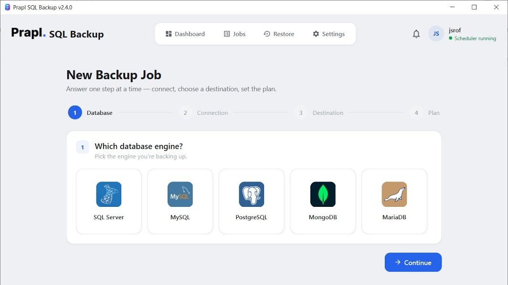Jump to step 2 Connection
Viewport: 508px width, 285px height.
point(203,112)
